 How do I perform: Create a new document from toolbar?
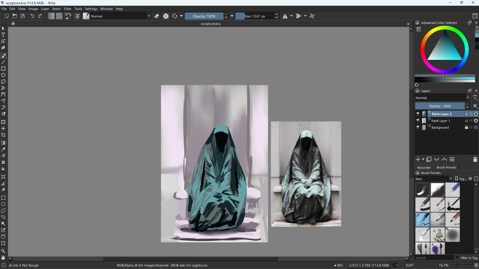(x=6, y=16)
